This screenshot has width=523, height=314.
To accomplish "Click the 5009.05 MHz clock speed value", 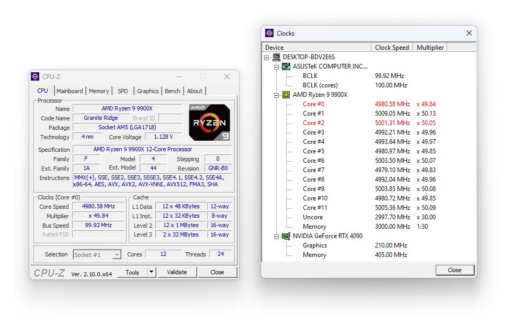I will coord(393,114).
